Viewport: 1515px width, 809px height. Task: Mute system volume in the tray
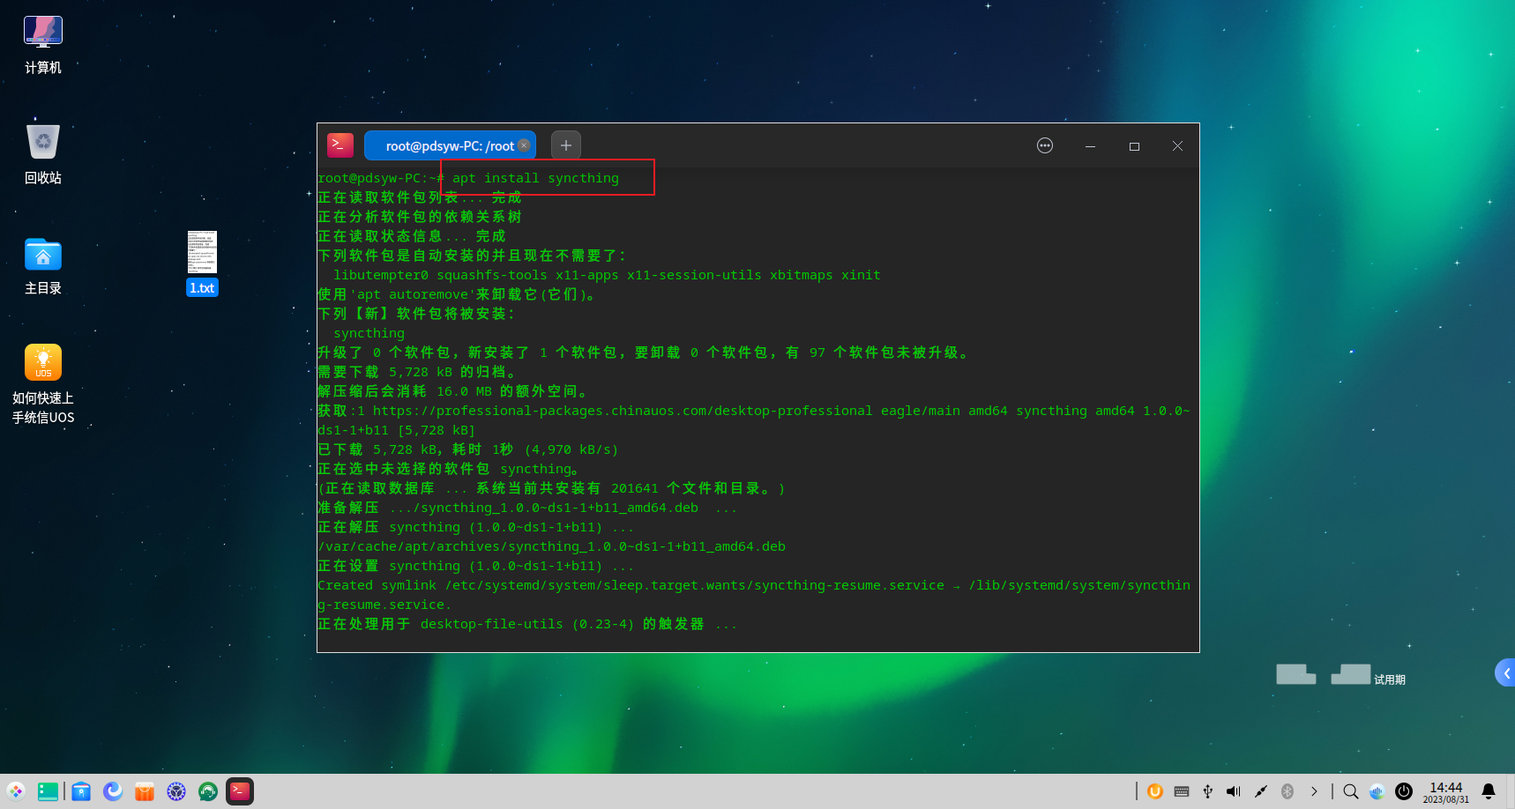pos(1233,790)
